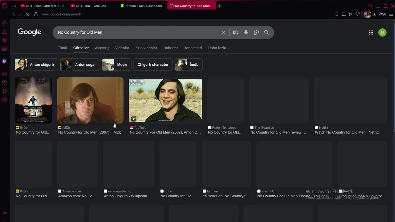This screenshot has width=395, height=222.
Task: Open the player icon in the sidebar
Action: (5, 74)
